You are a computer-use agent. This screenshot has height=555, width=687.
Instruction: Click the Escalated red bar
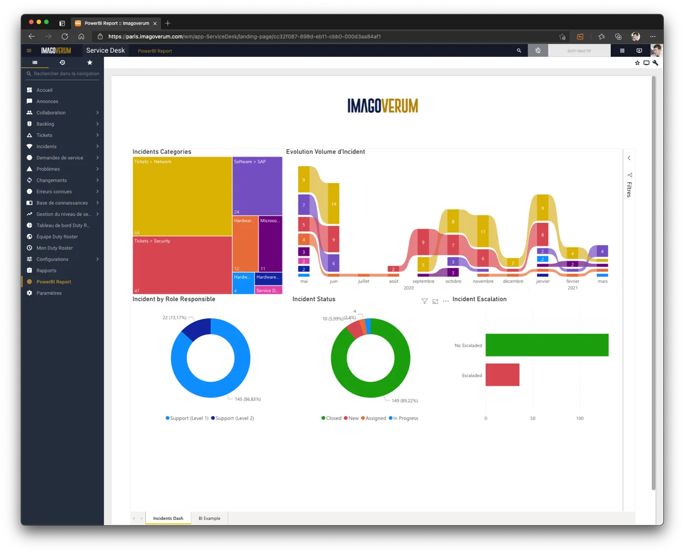(x=503, y=375)
